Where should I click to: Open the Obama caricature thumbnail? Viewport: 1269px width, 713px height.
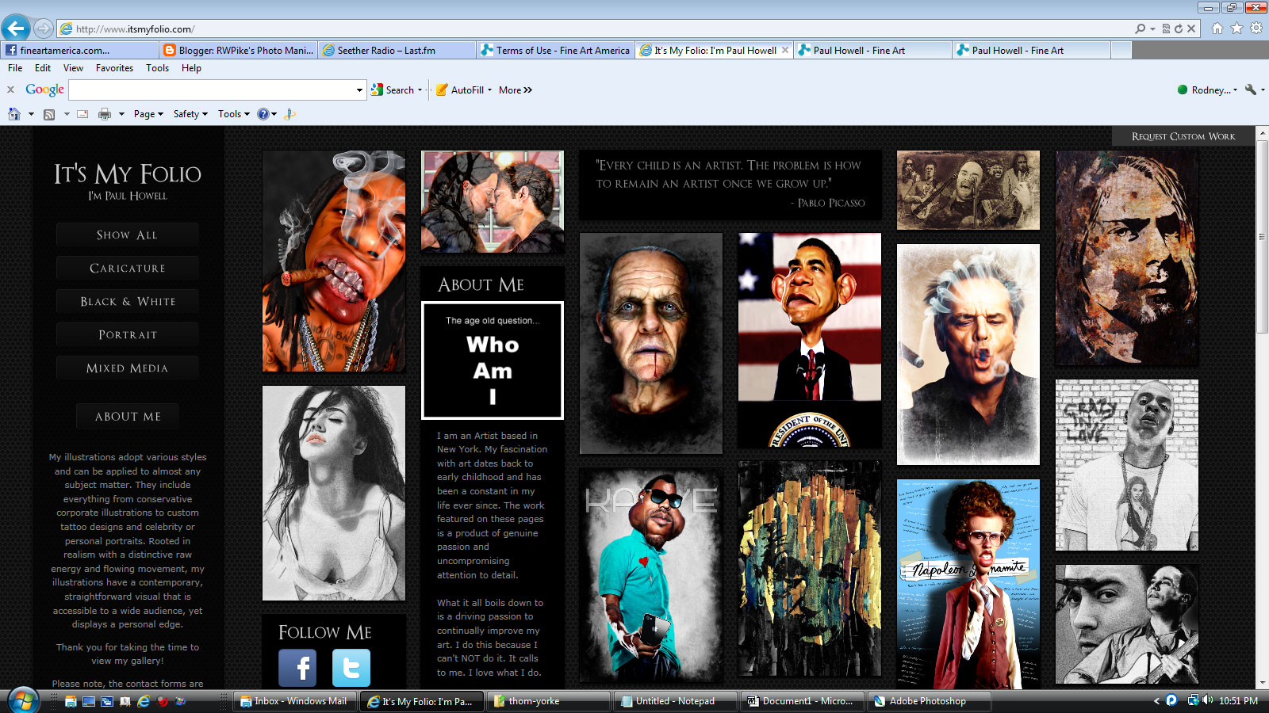(x=810, y=341)
